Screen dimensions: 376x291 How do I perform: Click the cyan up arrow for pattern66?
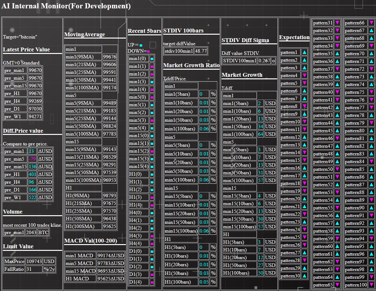click(371, 23)
